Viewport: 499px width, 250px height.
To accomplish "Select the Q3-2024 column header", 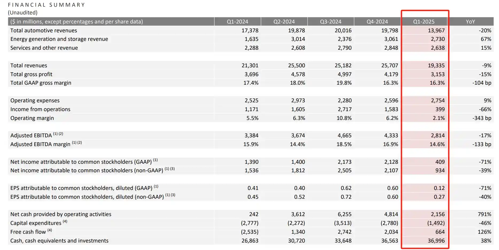I will point(331,22).
